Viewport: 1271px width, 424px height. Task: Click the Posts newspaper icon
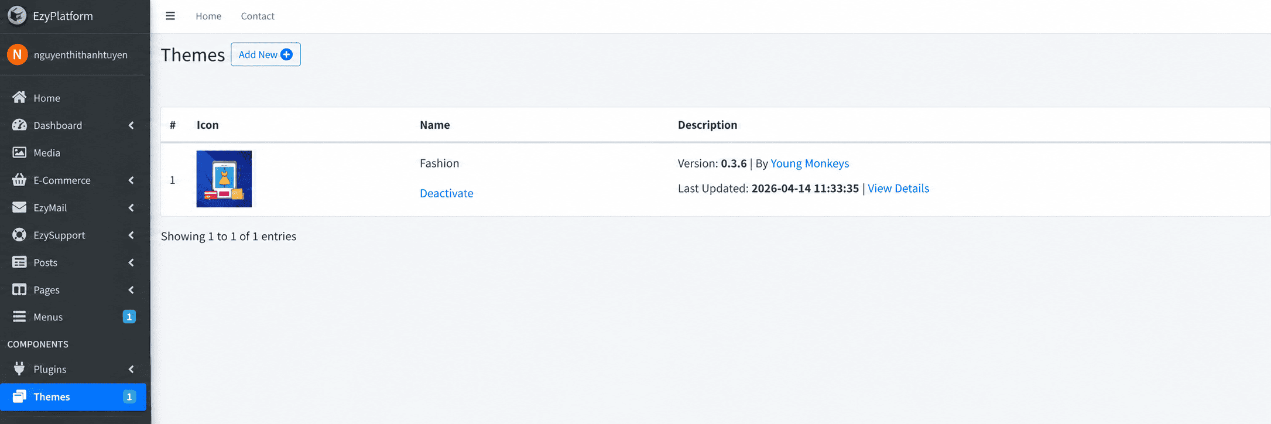[x=19, y=262]
